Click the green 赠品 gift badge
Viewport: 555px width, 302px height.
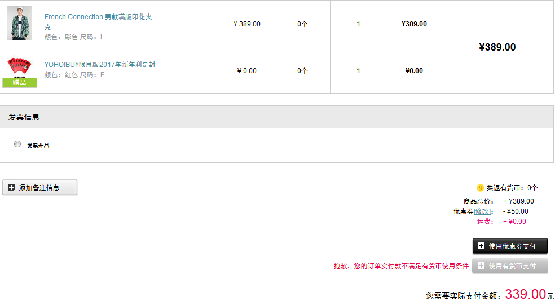click(20, 83)
